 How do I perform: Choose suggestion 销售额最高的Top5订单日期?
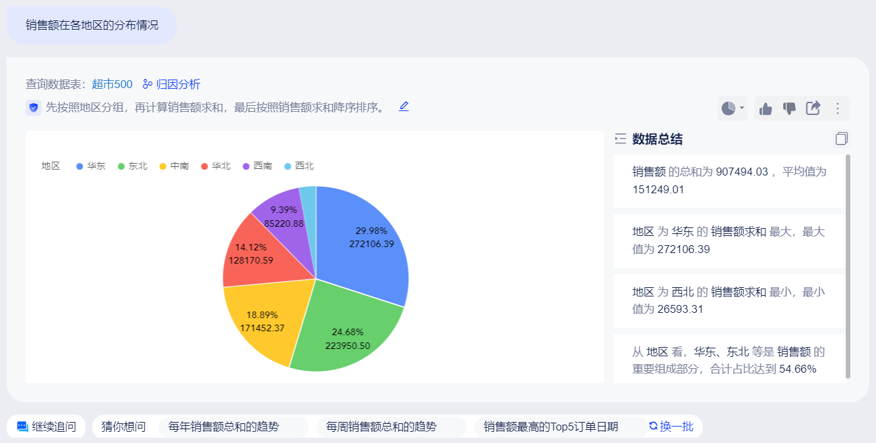tap(551, 427)
